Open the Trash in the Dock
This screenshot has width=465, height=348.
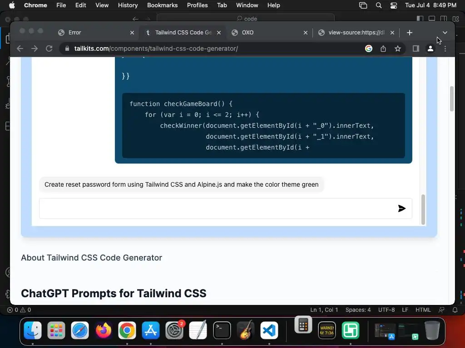tap(432, 330)
